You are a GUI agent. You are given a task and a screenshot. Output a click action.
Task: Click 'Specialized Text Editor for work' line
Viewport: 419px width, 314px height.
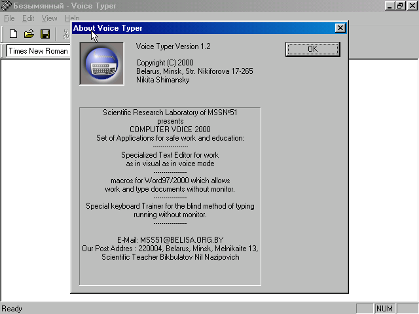(x=170, y=155)
